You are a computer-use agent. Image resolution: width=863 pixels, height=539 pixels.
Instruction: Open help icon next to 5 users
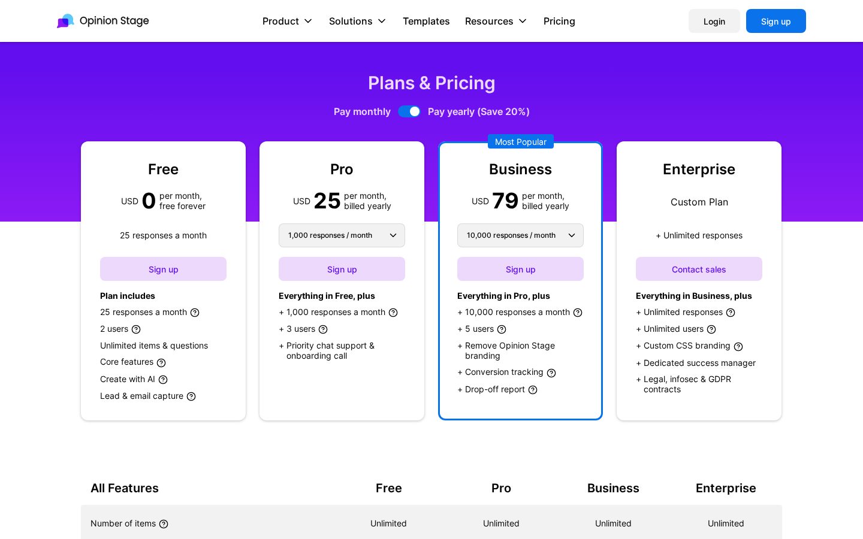click(502, 329)
